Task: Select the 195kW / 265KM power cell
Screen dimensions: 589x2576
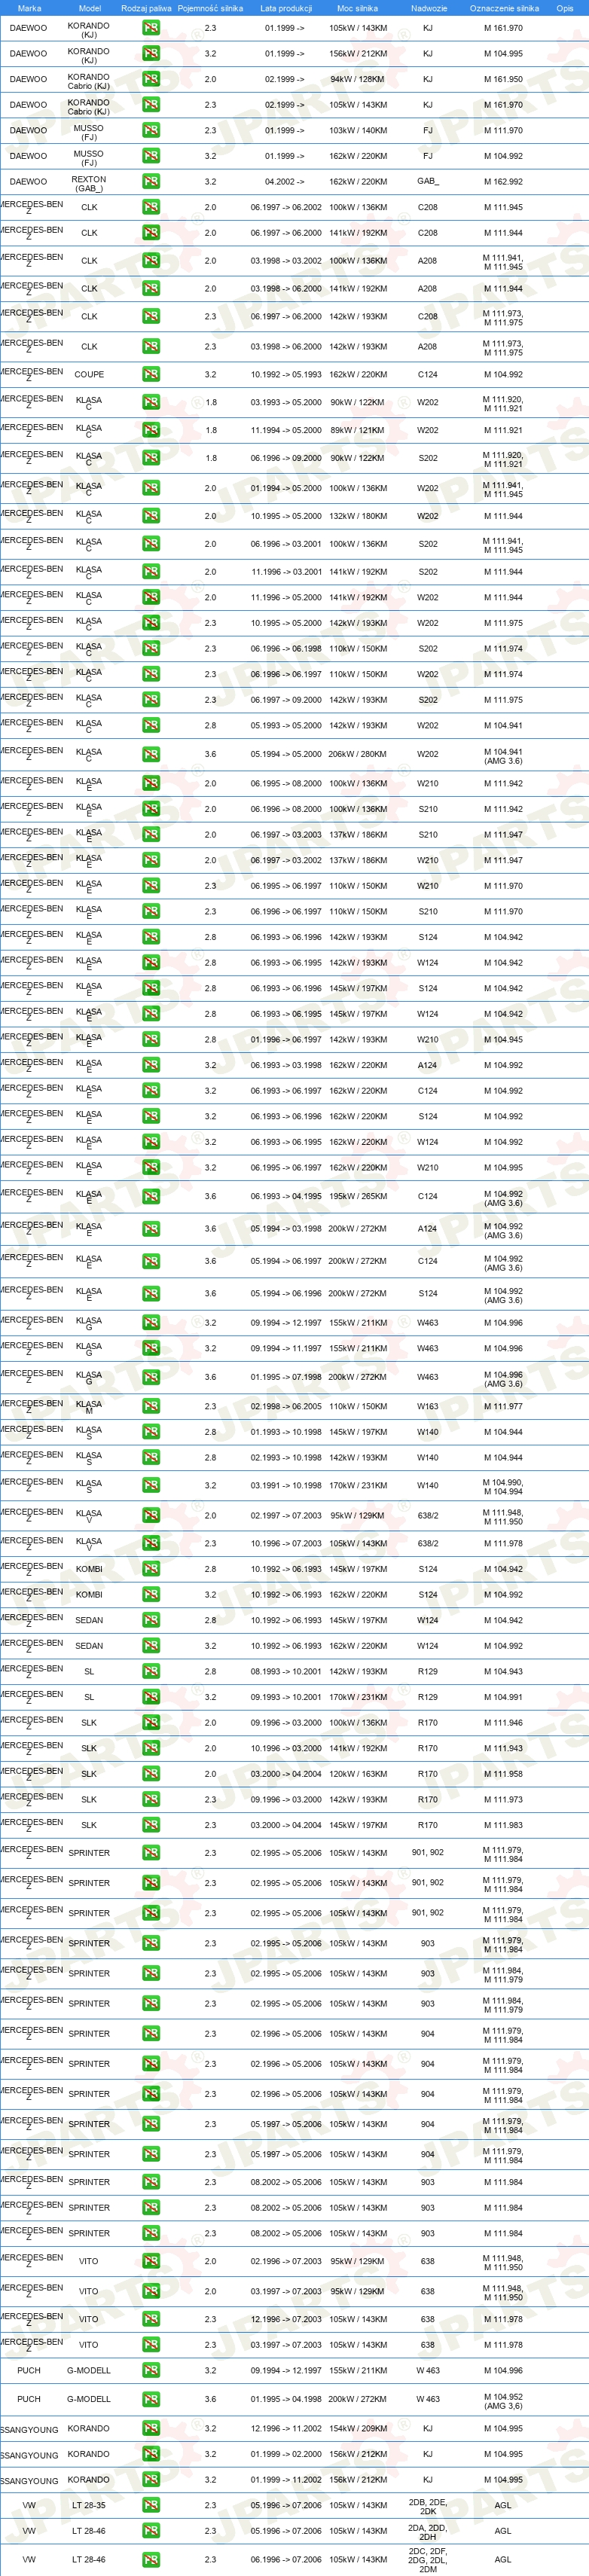Action: point(358,1197)
